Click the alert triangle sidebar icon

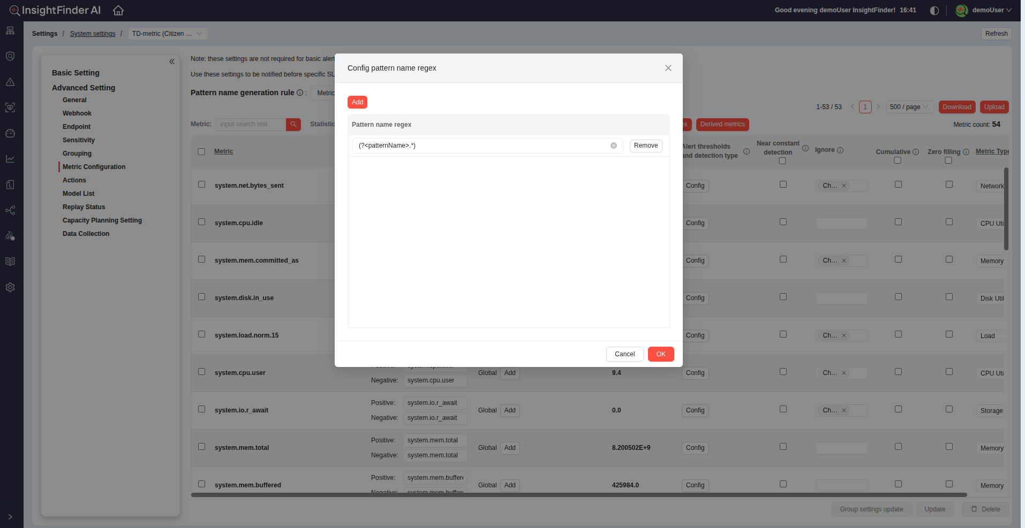click(x=10, y=82)
